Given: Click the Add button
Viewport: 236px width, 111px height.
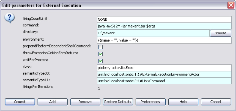Looking at the screenshot, I should (x=52, y=102).
